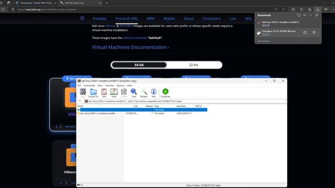Click the Add button in WinRAR toolbar
Screen dimensions: 335x188
coord(83,93)
